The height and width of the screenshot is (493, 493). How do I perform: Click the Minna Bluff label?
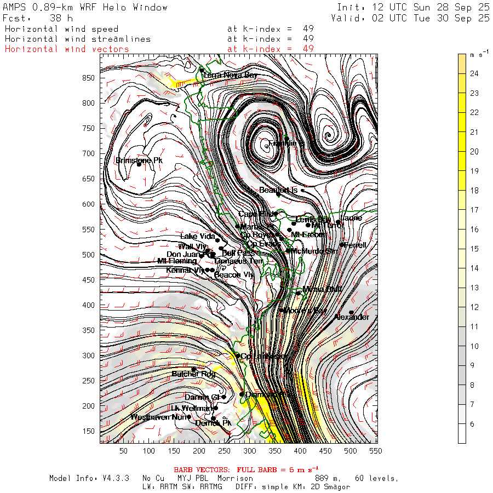point(322,289)
